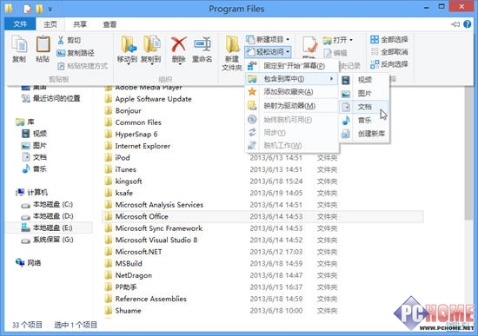This screenshot has height=336, width=478.
Task: Select the Microsoft Office folder
Action: click(262, 216)
